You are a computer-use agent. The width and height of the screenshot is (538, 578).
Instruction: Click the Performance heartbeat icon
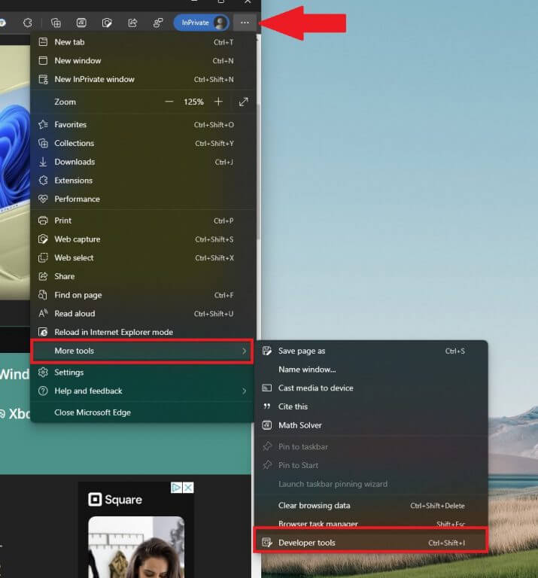[x=43, y=199]
